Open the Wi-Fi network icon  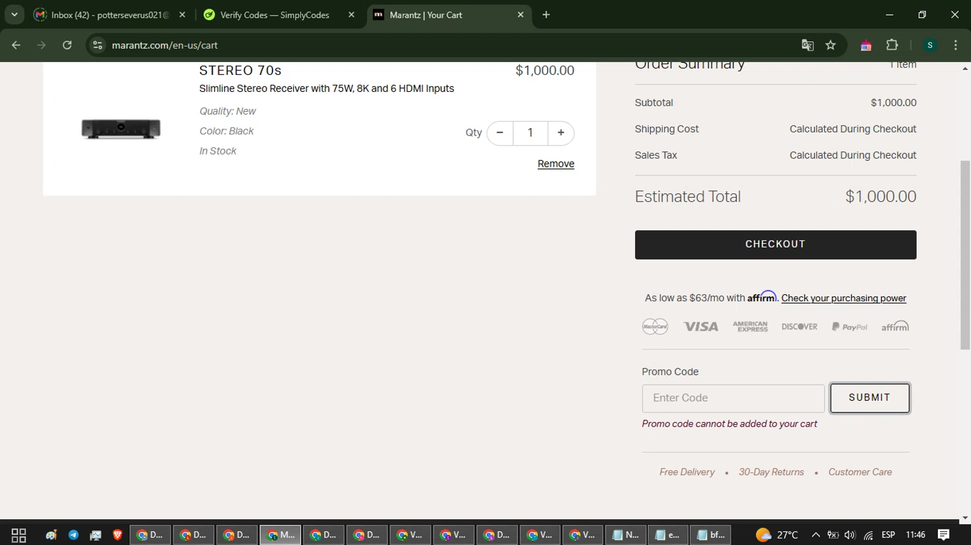coord(868,535)
